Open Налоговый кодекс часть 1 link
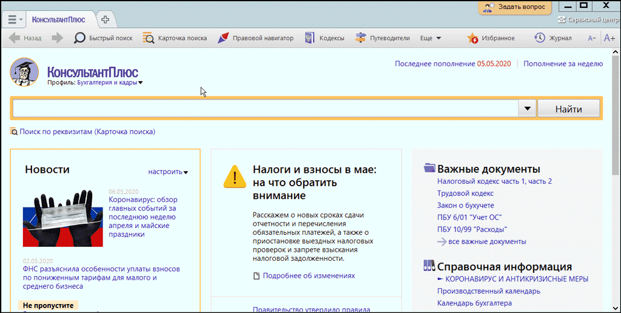 pyautogui.click(x=495, y=181)
